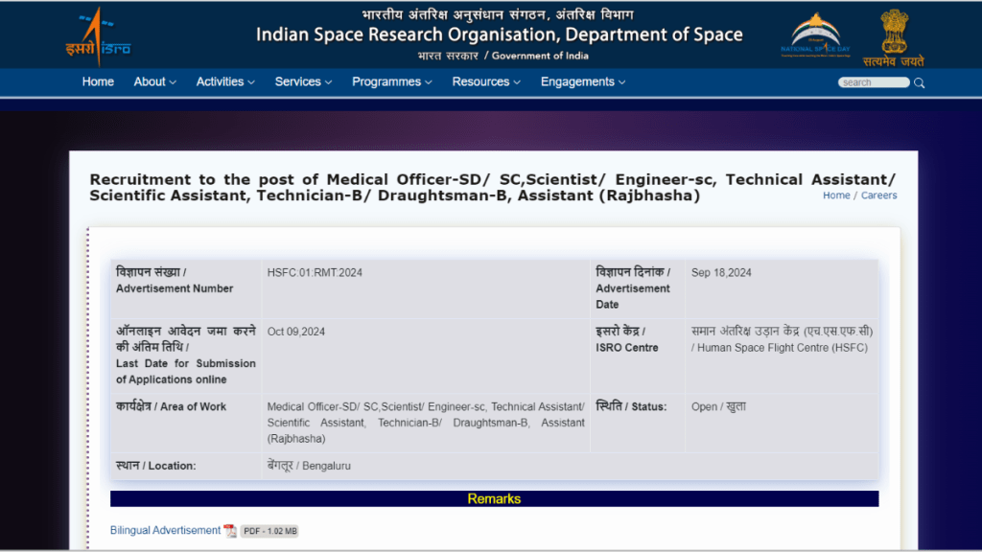Click the ISRO Centre label
Viewport: 982px width, 552px height.
[626, 339]
